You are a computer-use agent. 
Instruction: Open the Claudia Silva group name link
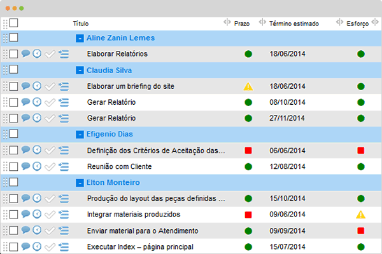[x=109, y=70]
